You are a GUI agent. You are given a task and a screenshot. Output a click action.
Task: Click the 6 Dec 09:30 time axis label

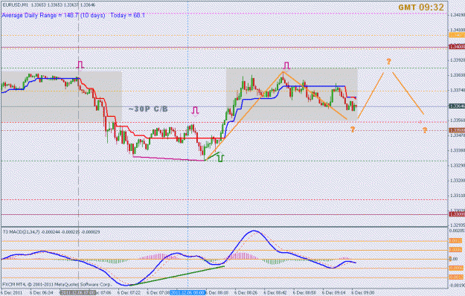pyautogui.click(x=363, y=293)
